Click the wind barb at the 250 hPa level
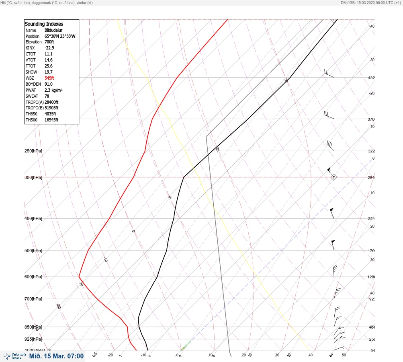403x362 pixels. [330, 146]
